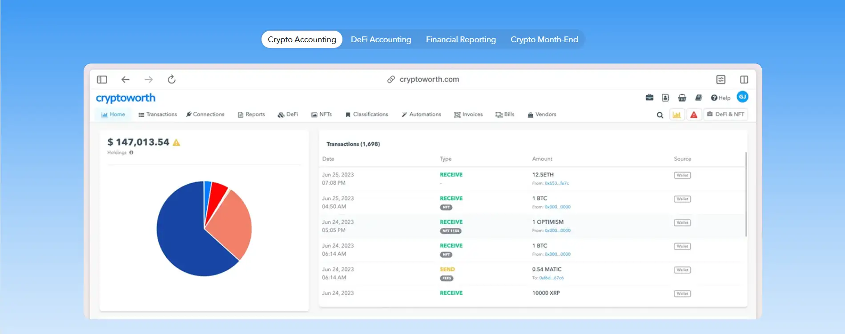Click the GJ user avatar
Viewport: 845px width, 334px height.
tap(742, 97)
